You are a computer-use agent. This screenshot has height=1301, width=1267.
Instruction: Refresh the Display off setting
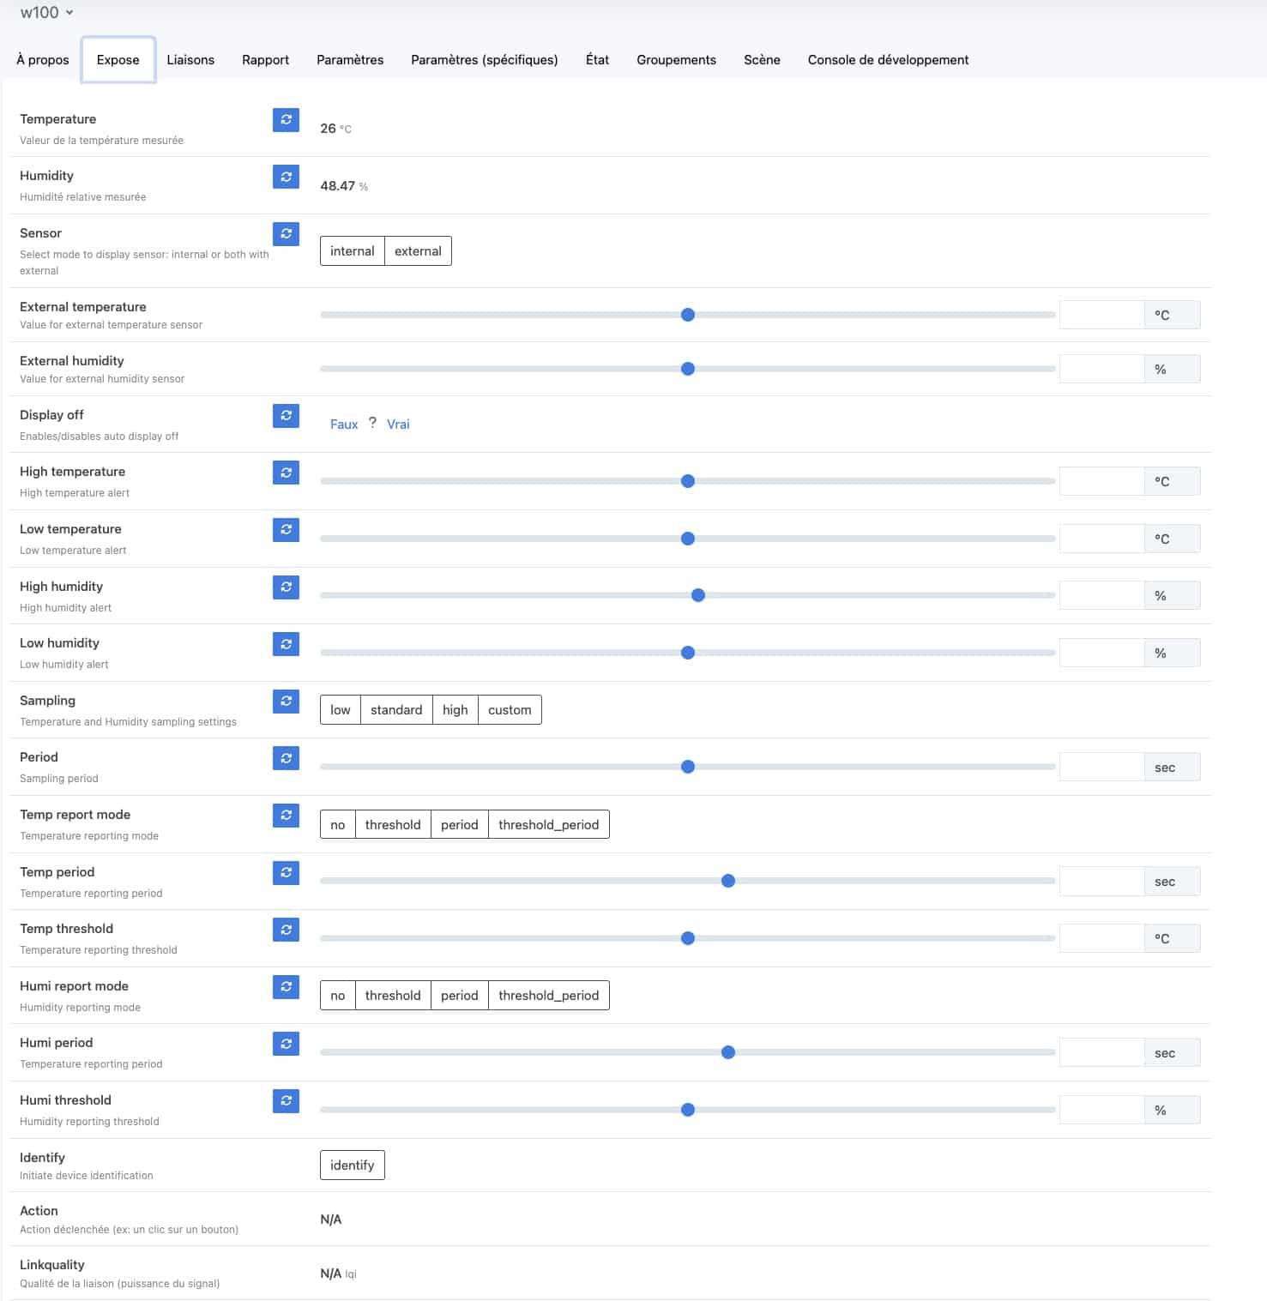(286, 416)
